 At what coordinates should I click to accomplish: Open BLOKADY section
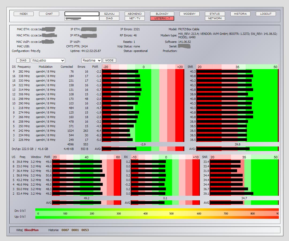click(162, 14)
